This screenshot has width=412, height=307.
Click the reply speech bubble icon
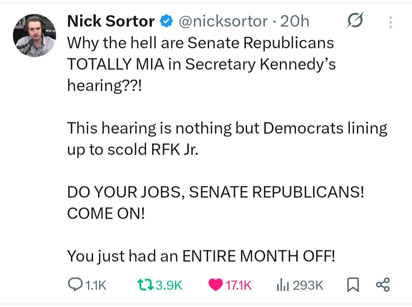click(x=74, y=285)
